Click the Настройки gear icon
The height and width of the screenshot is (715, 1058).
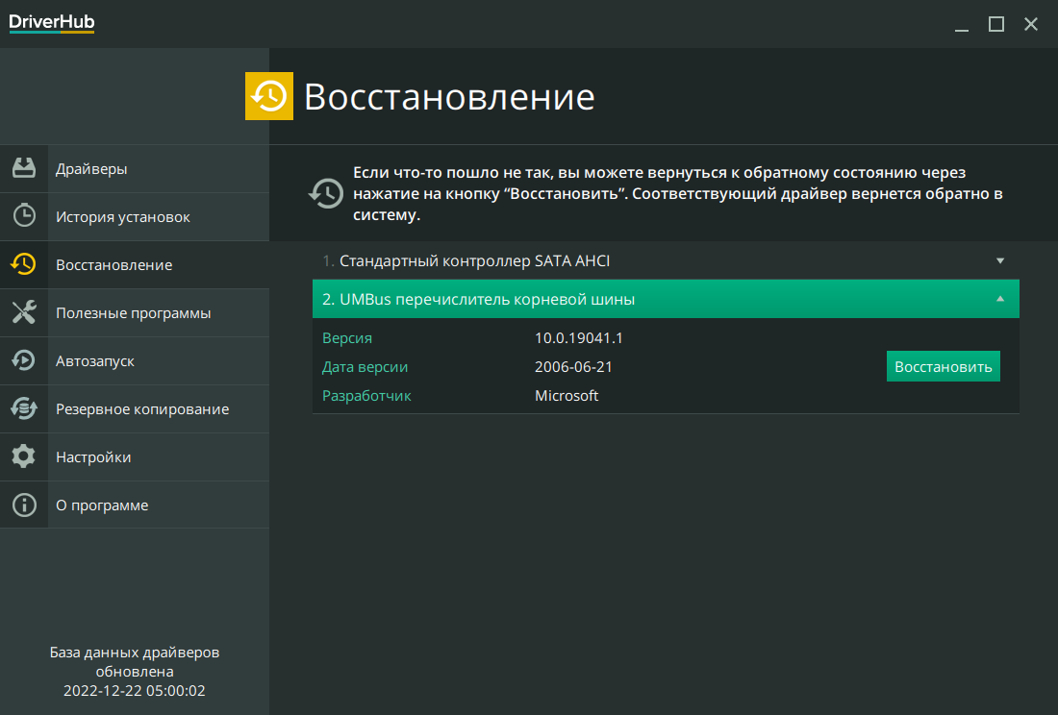pos(24,456)
